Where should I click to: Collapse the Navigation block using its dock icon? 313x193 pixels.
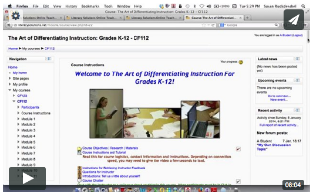(x=48, y=59)
